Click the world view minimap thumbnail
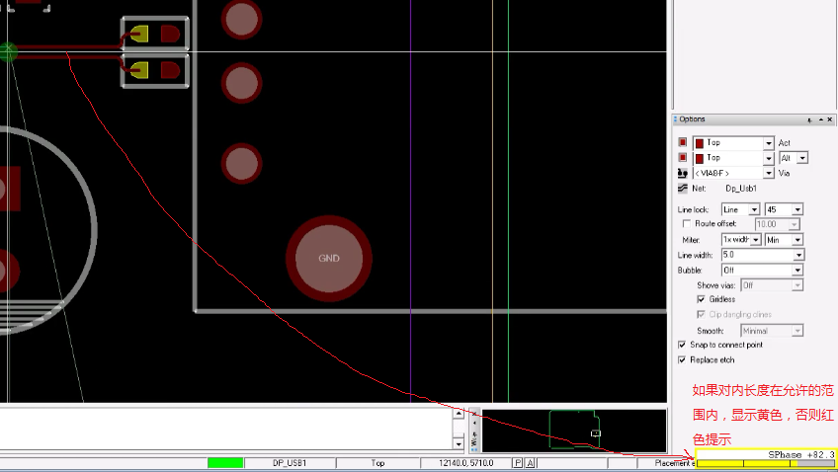Screen dimensions: 838x472 pos(573,430)
